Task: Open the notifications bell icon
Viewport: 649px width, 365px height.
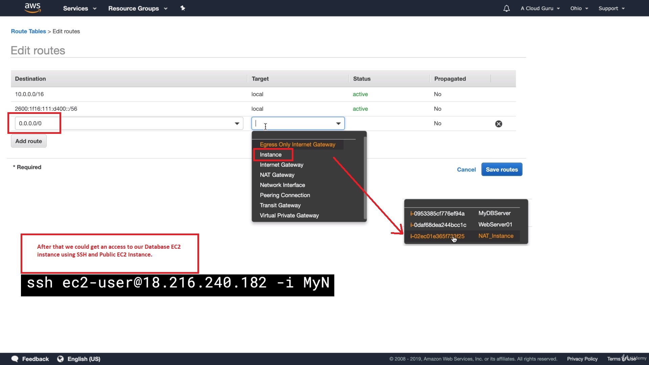Action: (x=506, y=8)
